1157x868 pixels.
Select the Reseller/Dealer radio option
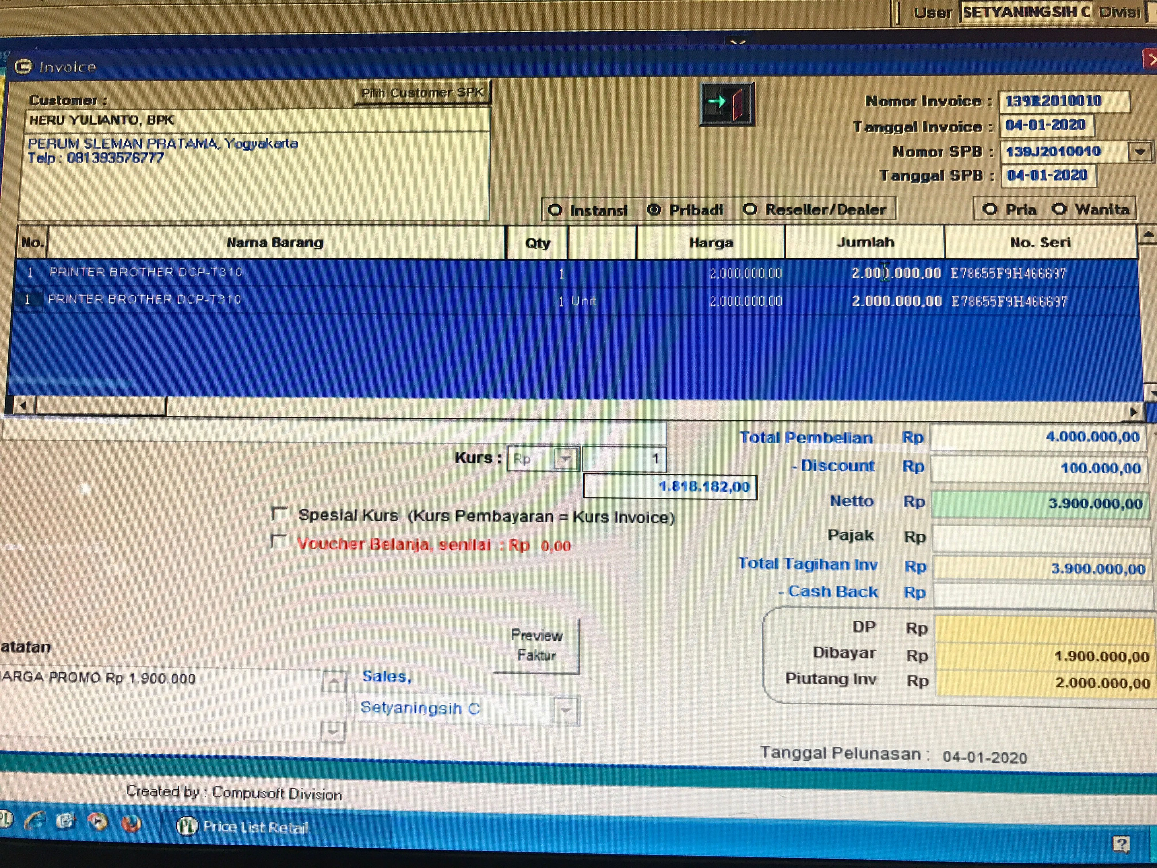click(x=750, y=209)
